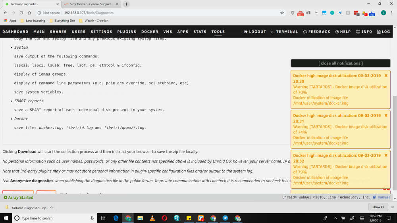Open the teal circle extension icon
Screen dimensions: 397x223
[332, 13]
